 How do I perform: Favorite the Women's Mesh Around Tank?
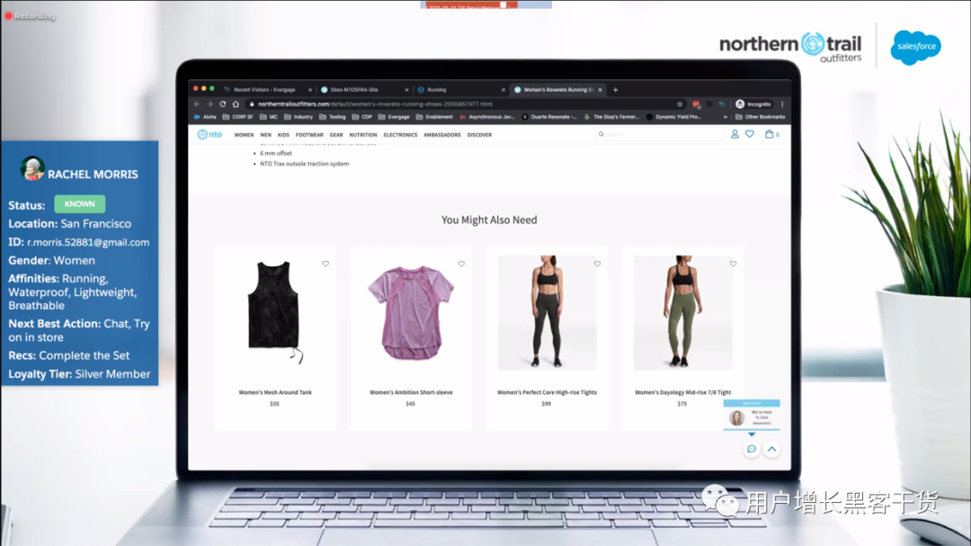[x=325, y=264]
